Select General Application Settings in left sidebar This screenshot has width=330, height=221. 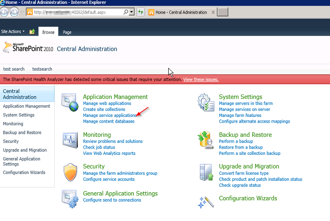[x=22, y=161]
